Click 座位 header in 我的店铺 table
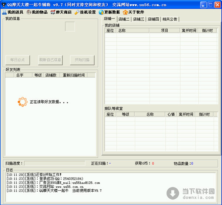The height and width of the screenshot is (205, 222). (x=110, y=30)
